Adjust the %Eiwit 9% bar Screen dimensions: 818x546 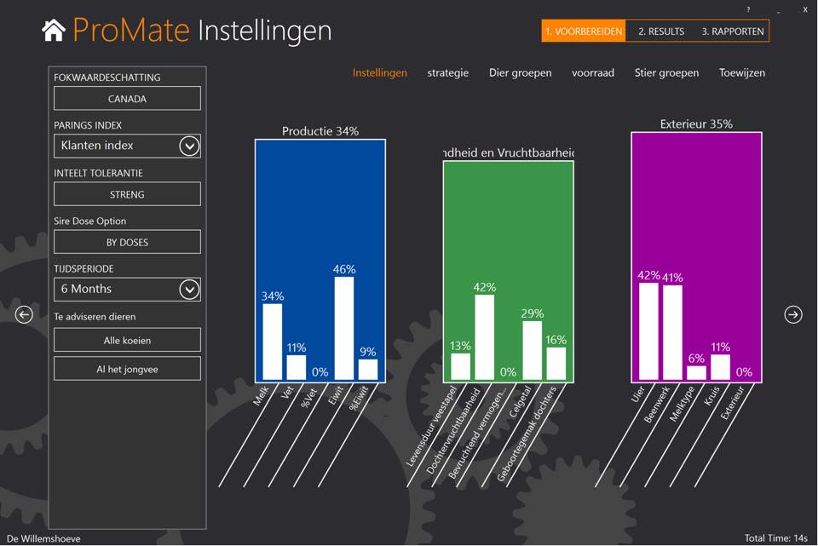pos(368,370)
